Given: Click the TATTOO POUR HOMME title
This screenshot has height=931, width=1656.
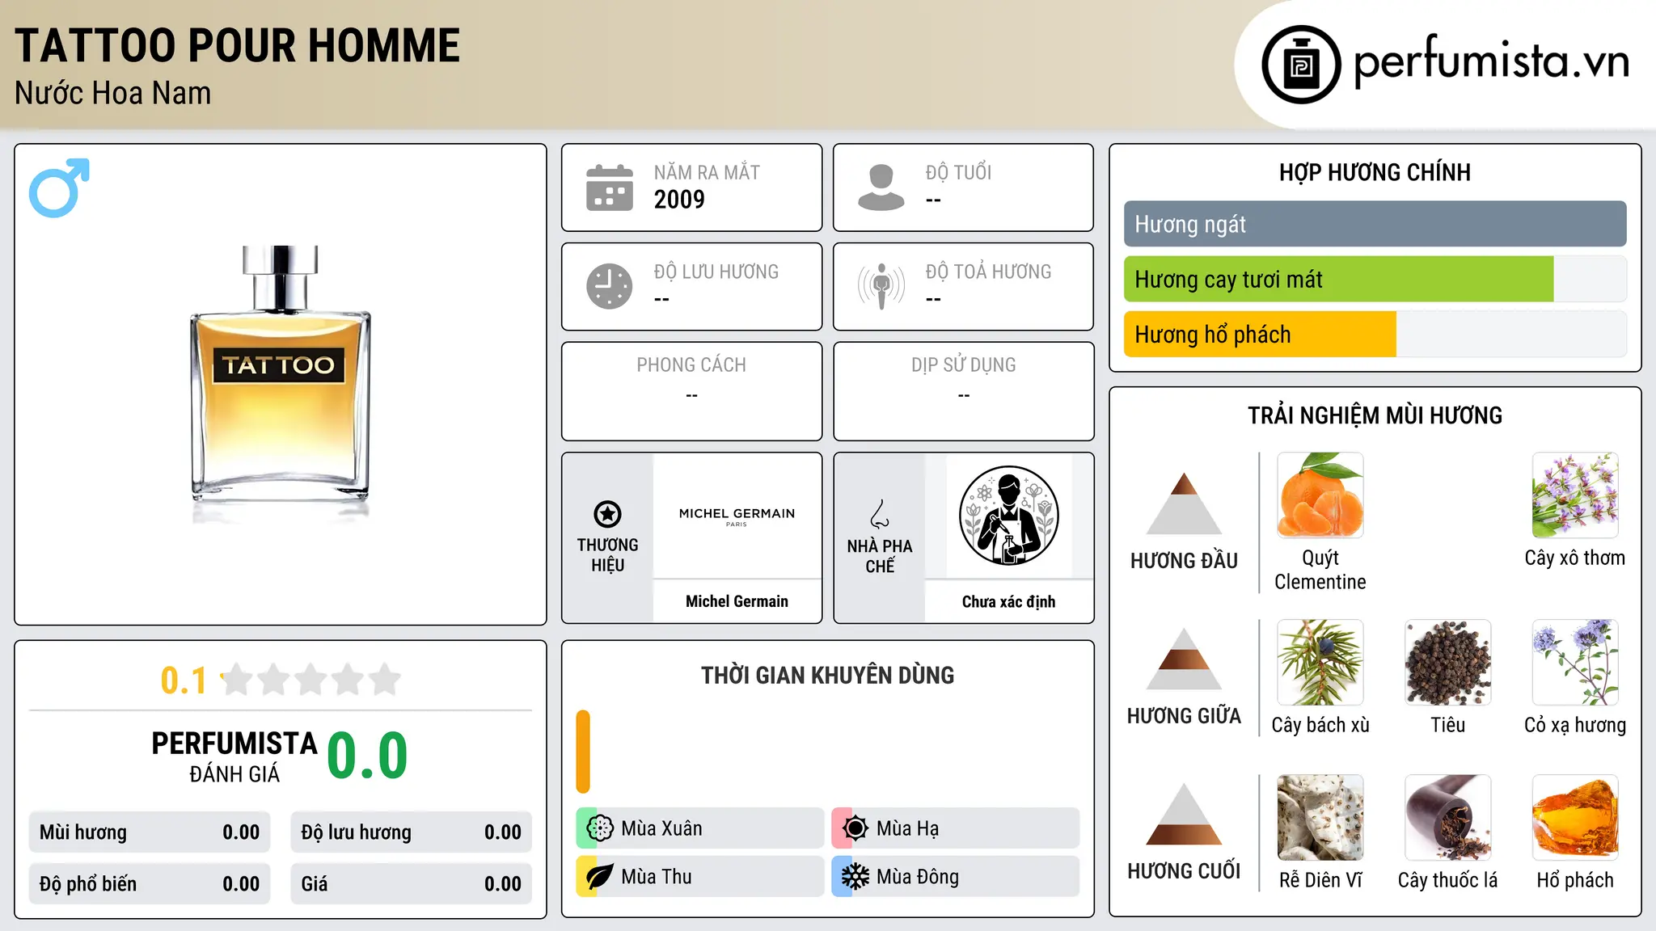Looking at the screenshot, I should click(x=237, y=45).
